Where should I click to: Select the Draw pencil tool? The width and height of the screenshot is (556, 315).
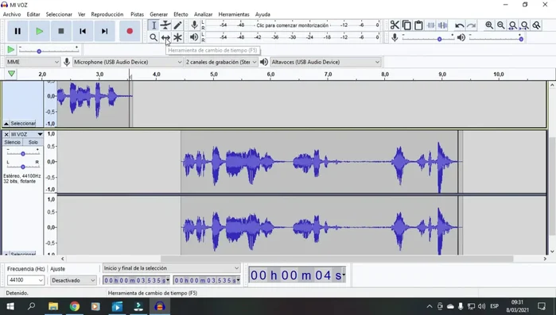click(177, 25)
